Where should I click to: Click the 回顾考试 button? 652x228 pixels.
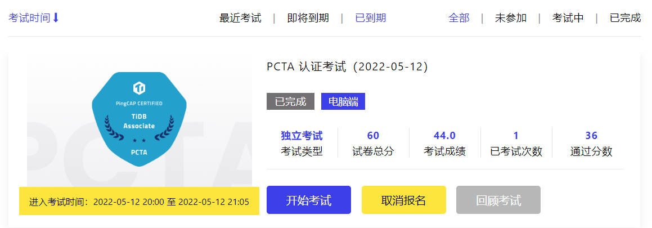click(498, 200)
